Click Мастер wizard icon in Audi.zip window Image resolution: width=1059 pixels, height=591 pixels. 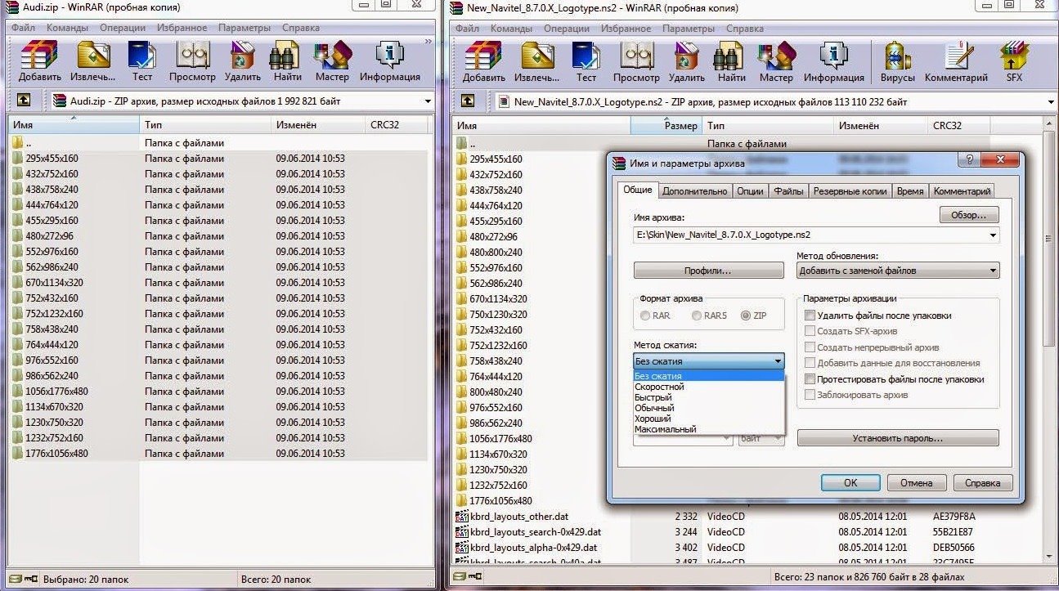click(332, 60)
